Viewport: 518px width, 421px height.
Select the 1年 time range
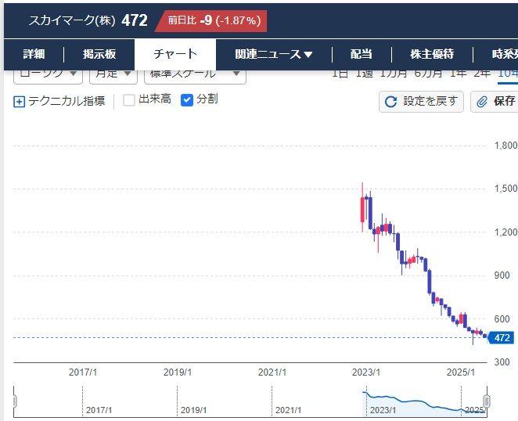pyautogui.click(x=458, y=74)
